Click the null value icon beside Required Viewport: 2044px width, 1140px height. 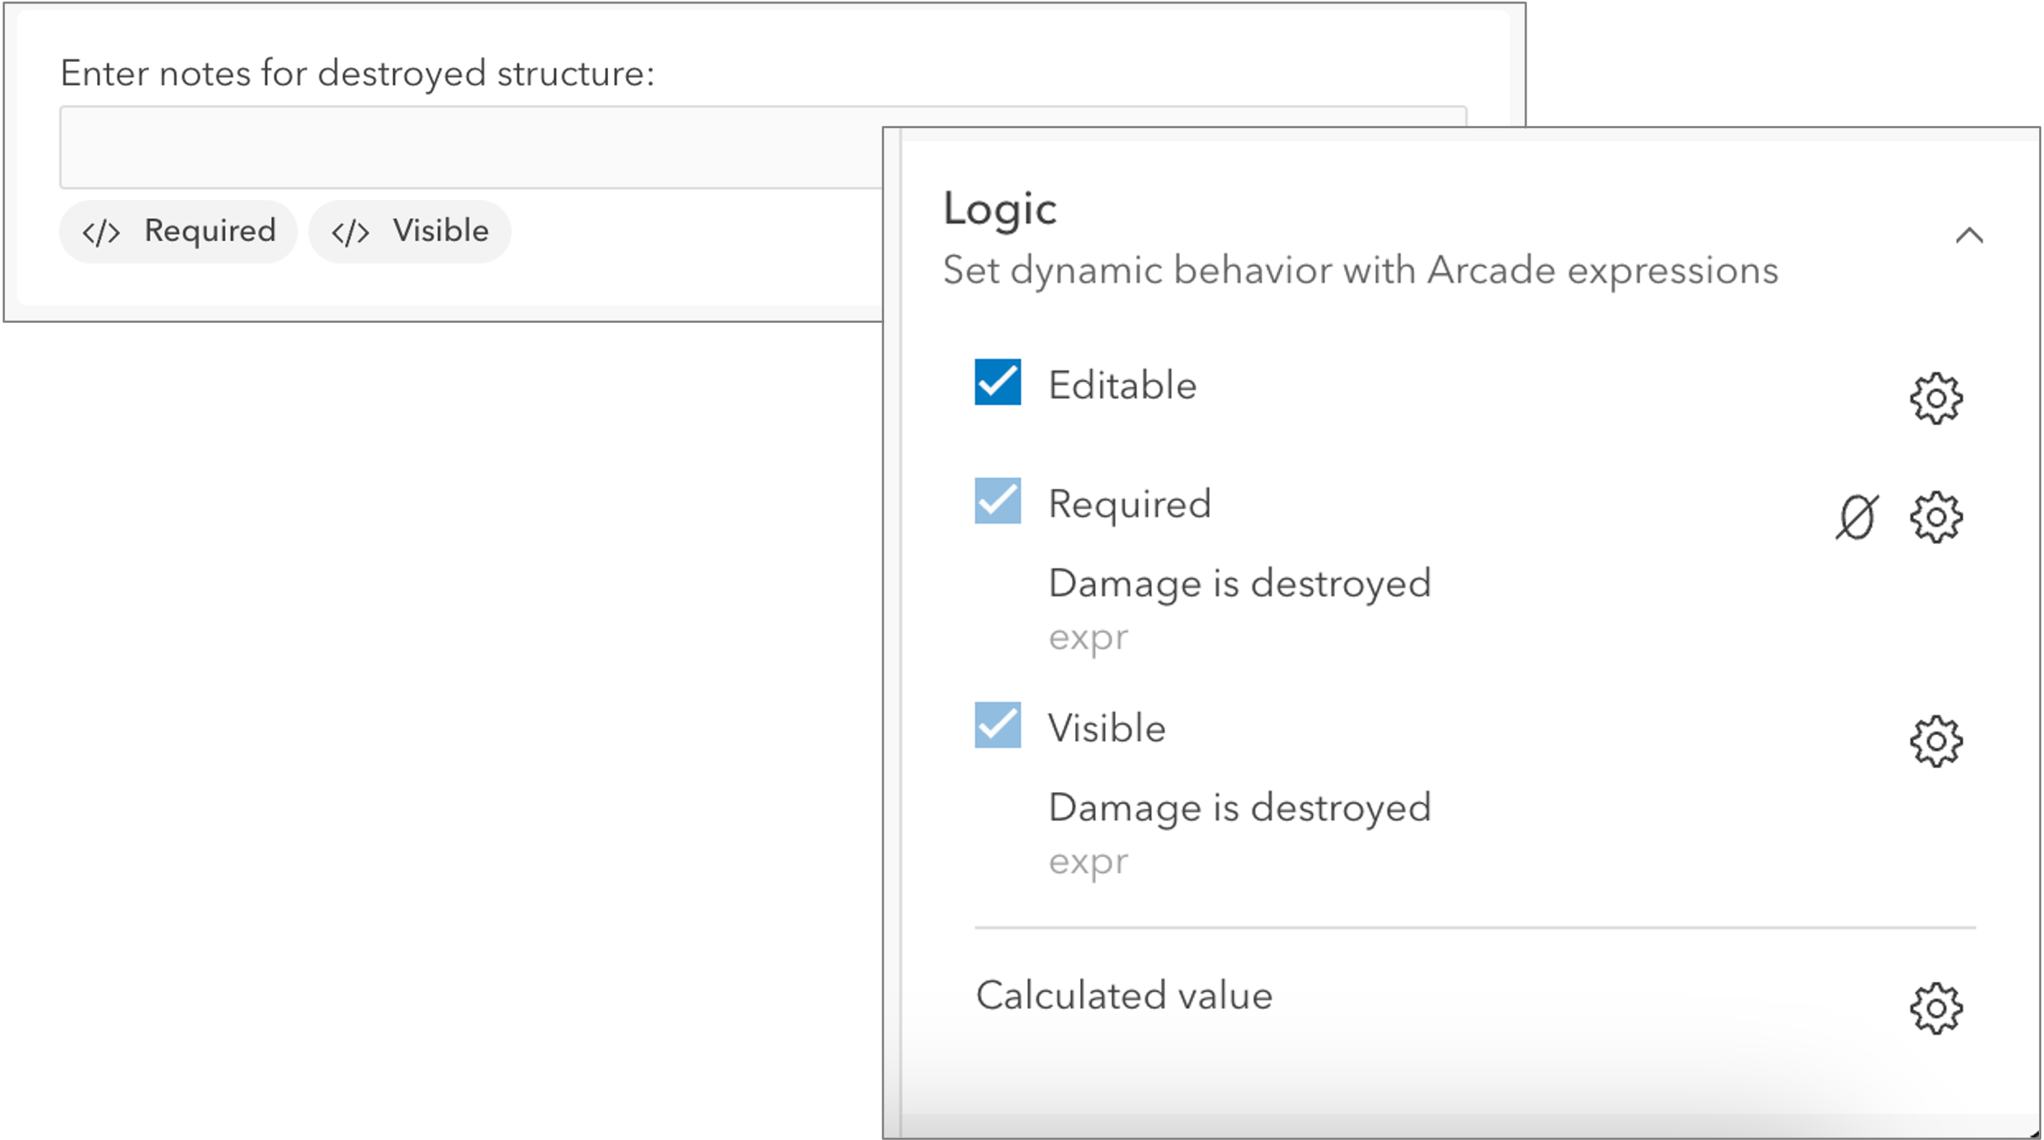(x=1858, y=516)
